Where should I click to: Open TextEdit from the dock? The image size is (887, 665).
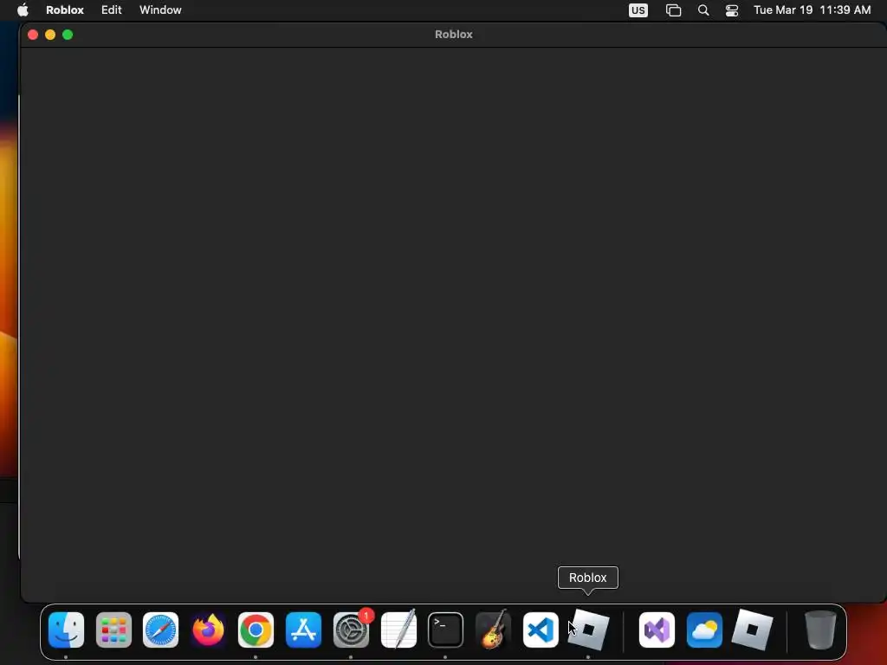point(398,630)
